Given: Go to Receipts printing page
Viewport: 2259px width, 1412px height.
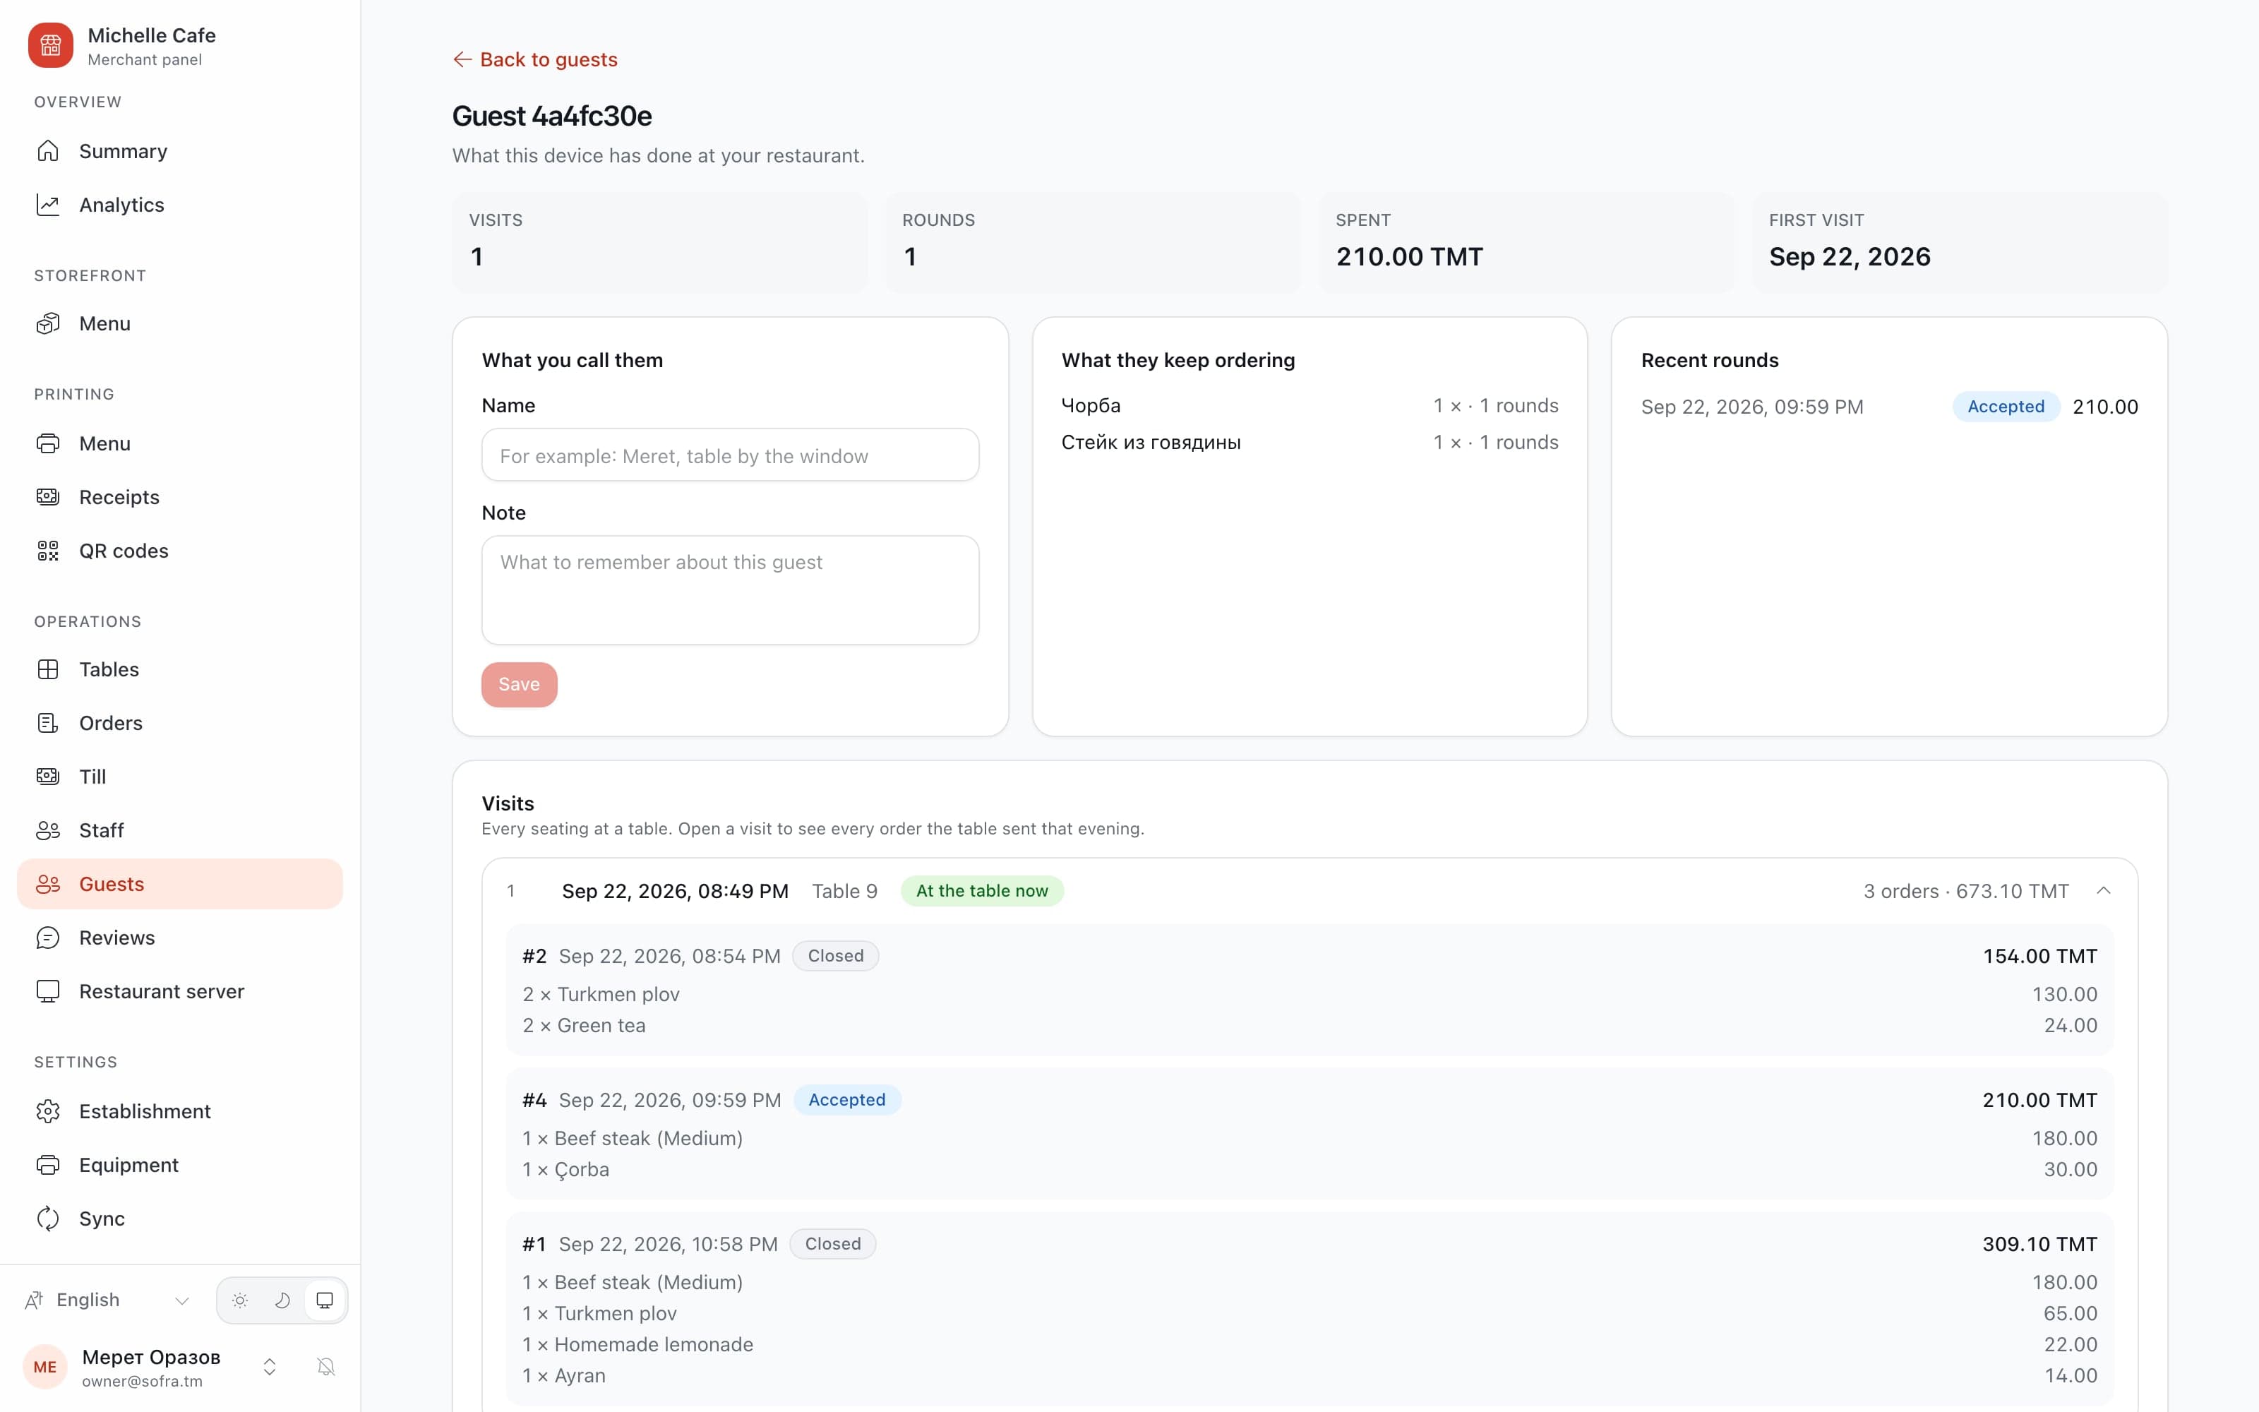Looking at the screenshot, I should [180, 497].
